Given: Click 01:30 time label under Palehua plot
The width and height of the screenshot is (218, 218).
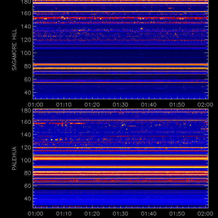Looking at the screenshot, I should pyautogui.click(x=120, y=214).
